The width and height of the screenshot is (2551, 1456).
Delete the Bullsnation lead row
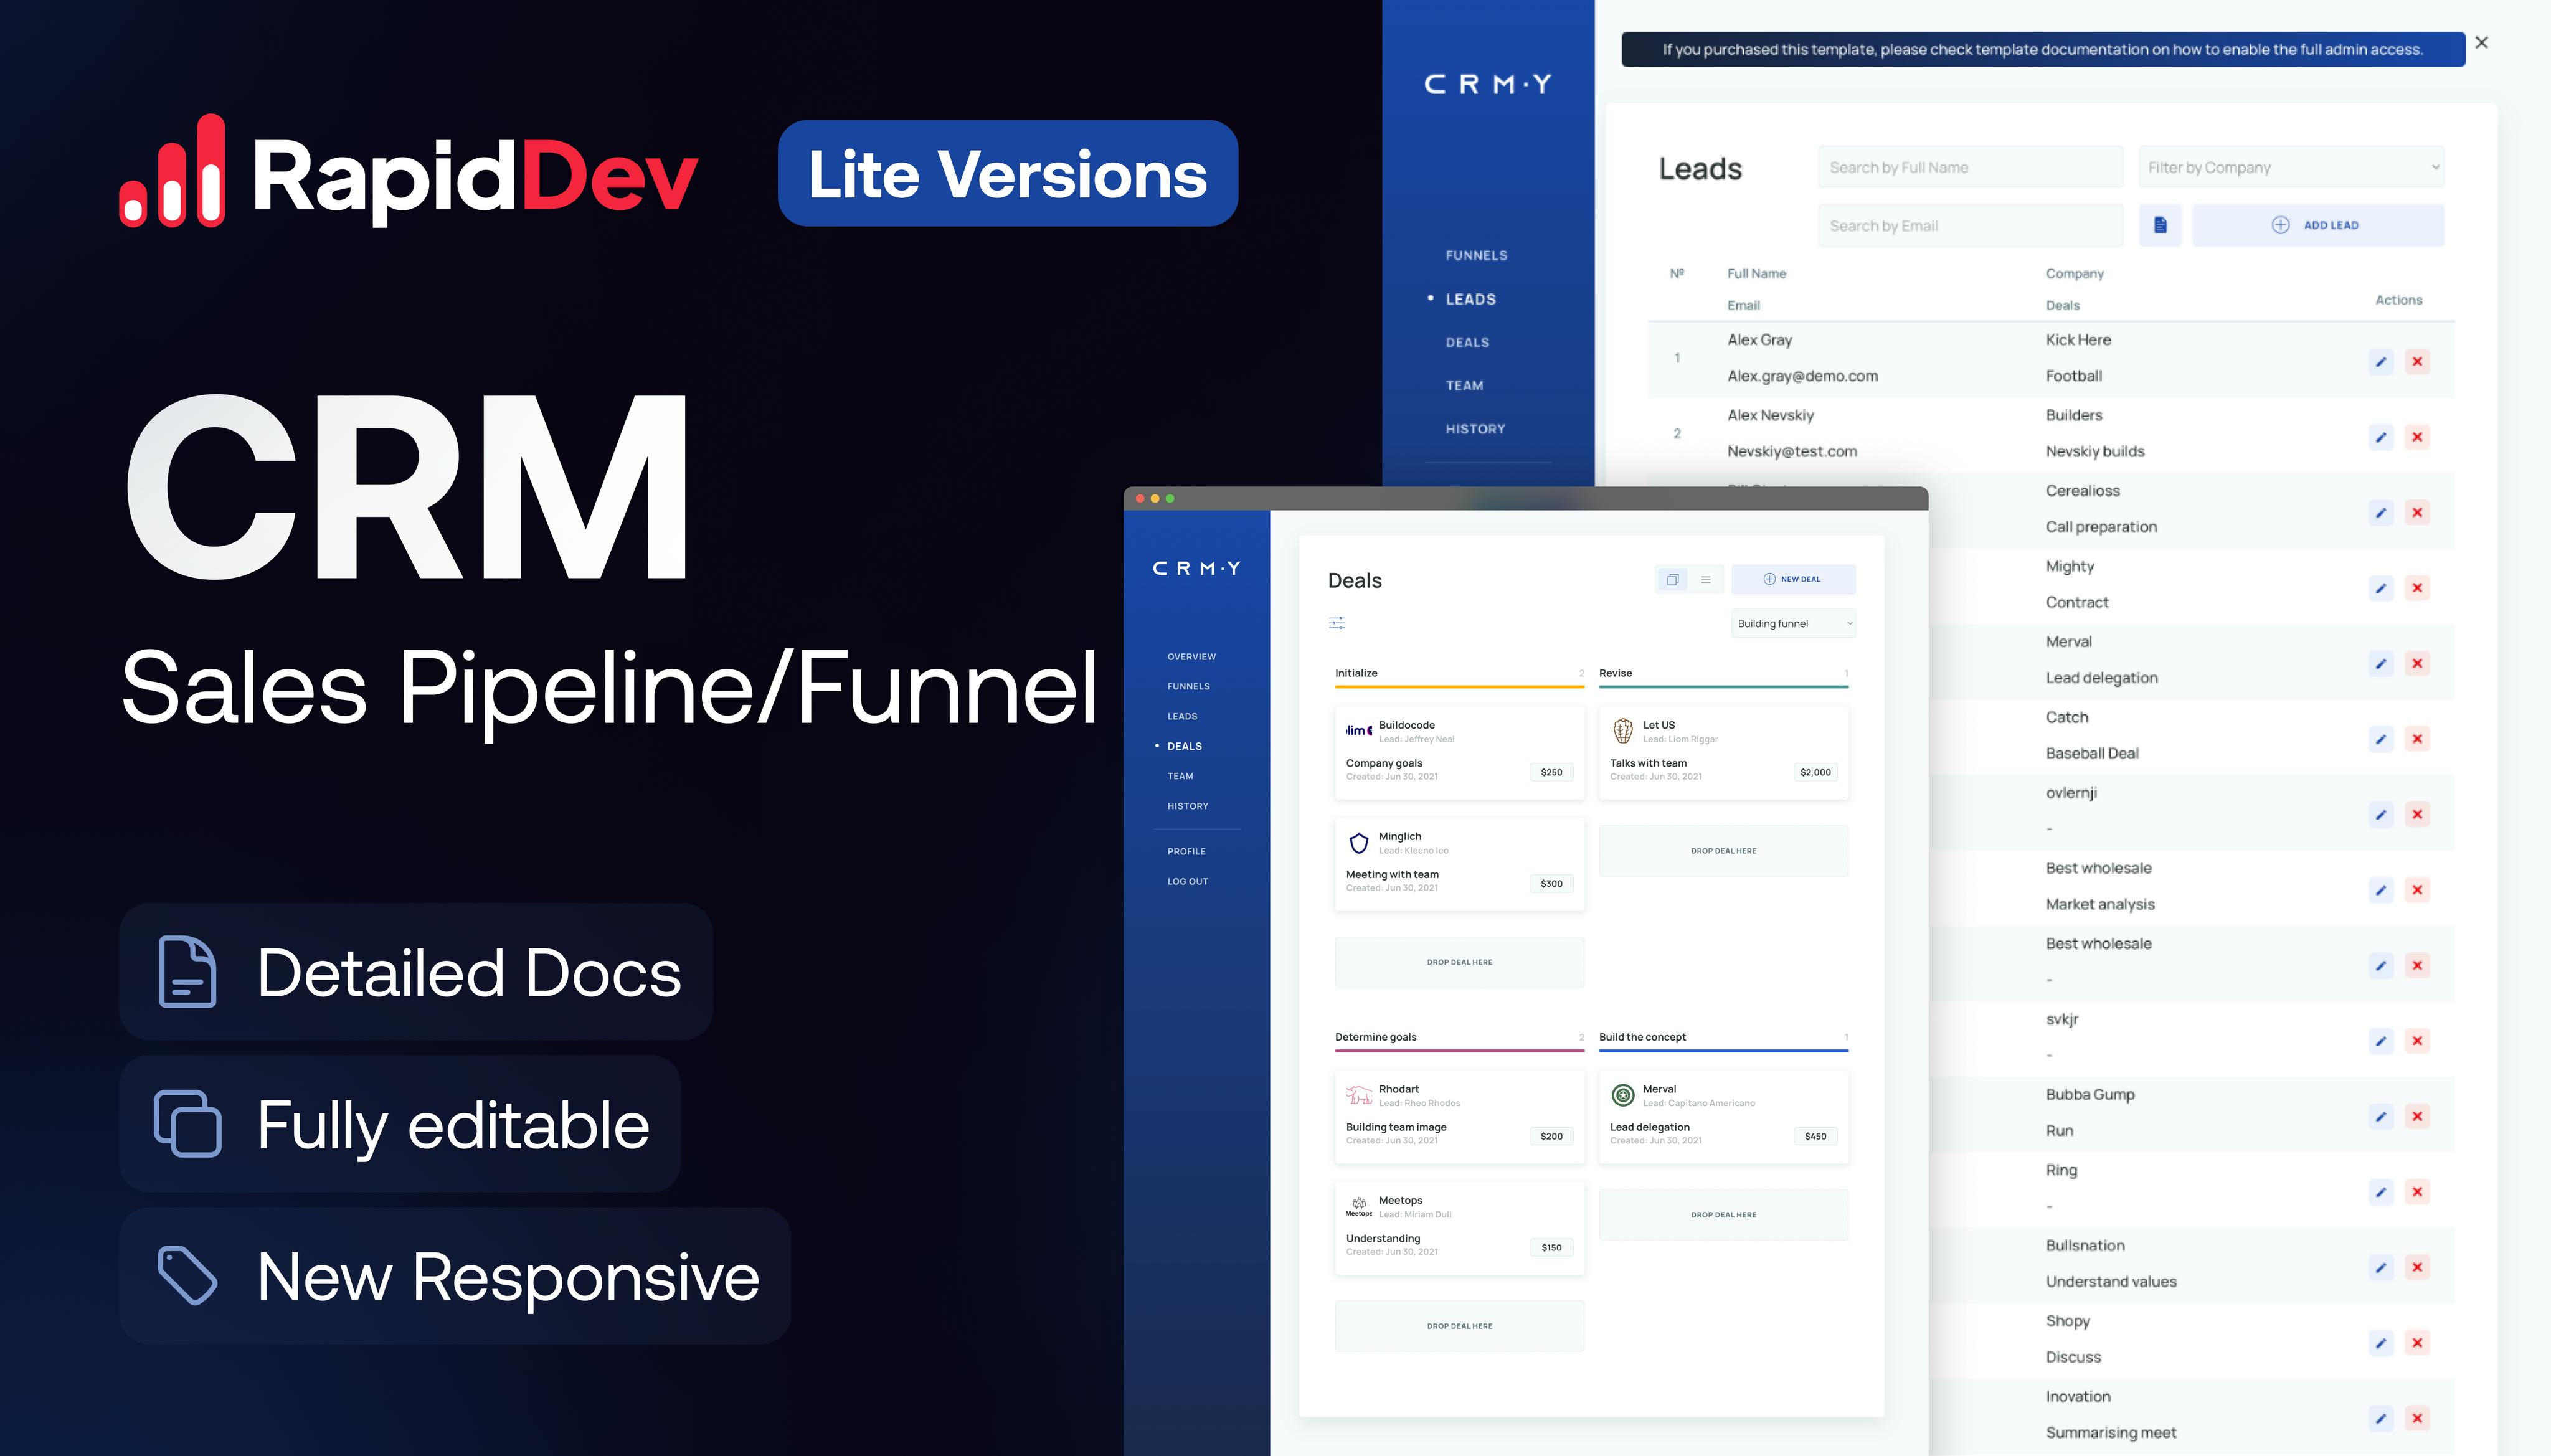(x=2417, y=1267)
